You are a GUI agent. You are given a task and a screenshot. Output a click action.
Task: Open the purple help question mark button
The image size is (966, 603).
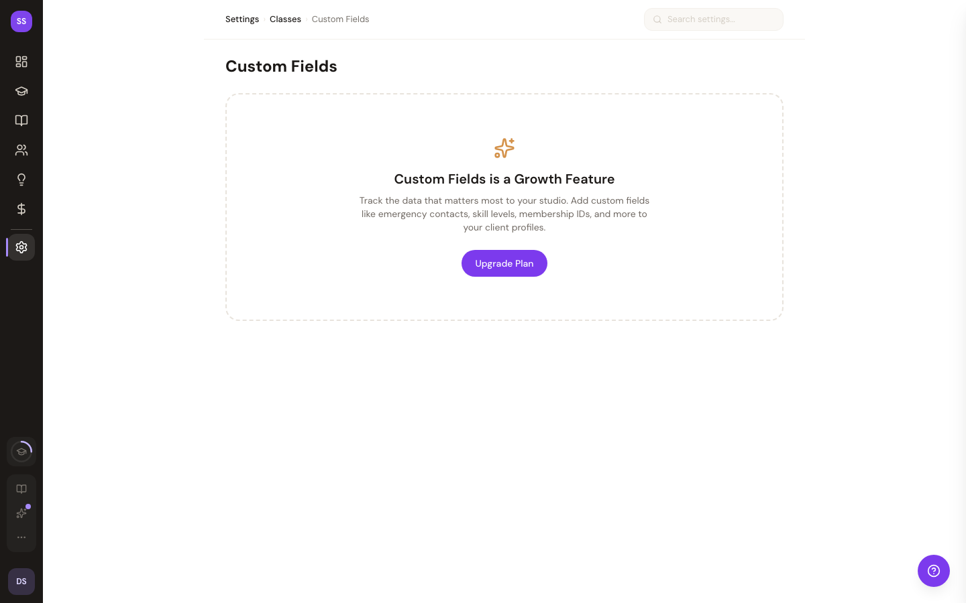(x=934, y=571)
